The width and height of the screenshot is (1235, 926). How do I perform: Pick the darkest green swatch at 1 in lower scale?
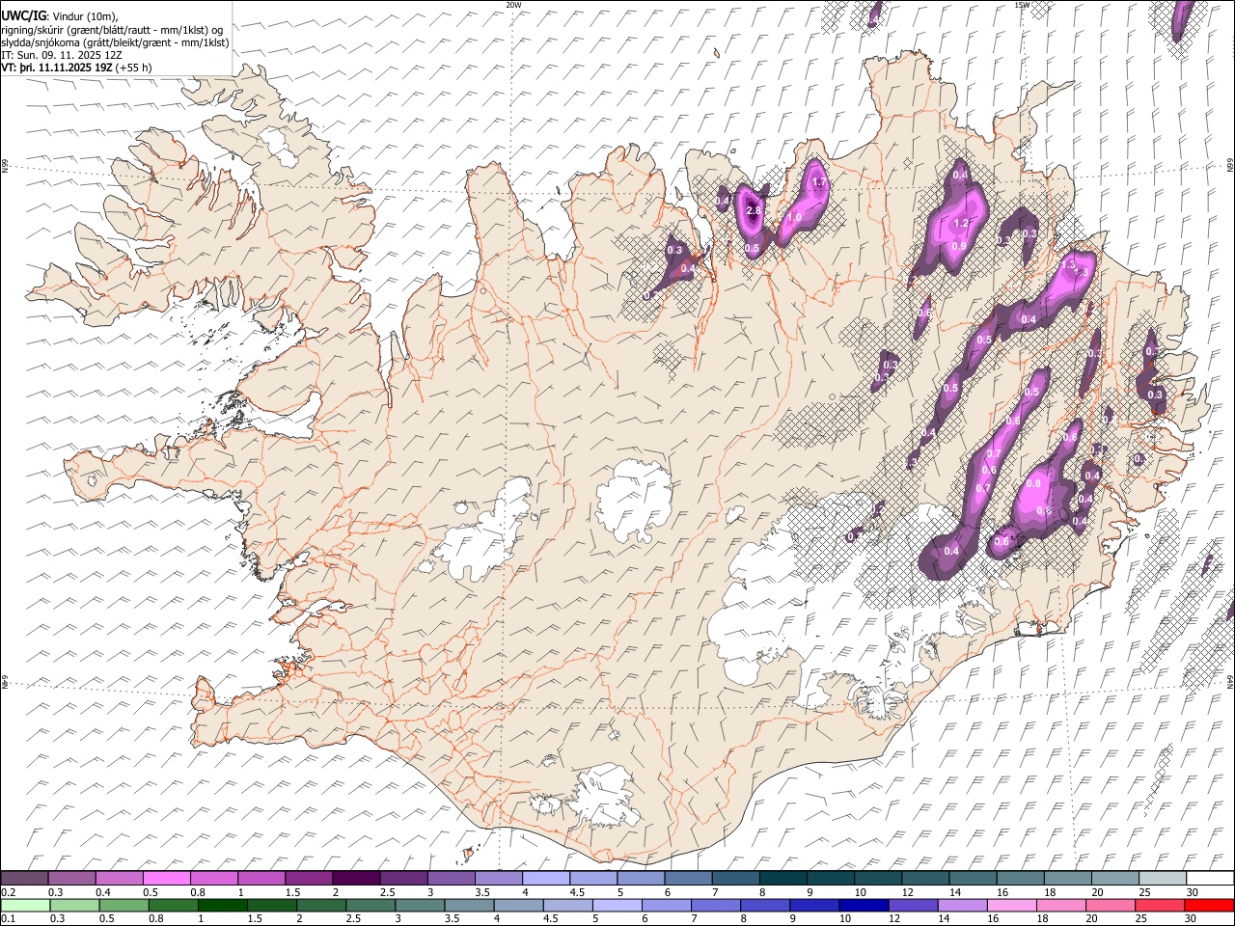(222, 905)
